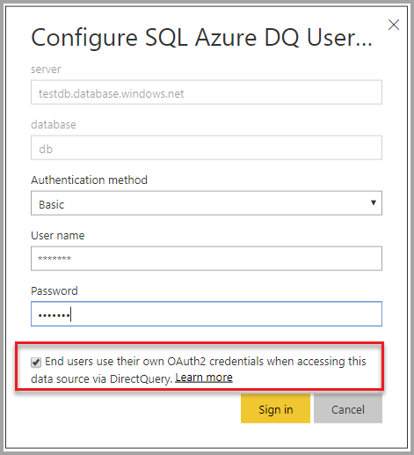The width and height of the screenshot is (414, 455).
Task: Click the server field testdb.database.windows.net
Action: (x=207, y=92)
